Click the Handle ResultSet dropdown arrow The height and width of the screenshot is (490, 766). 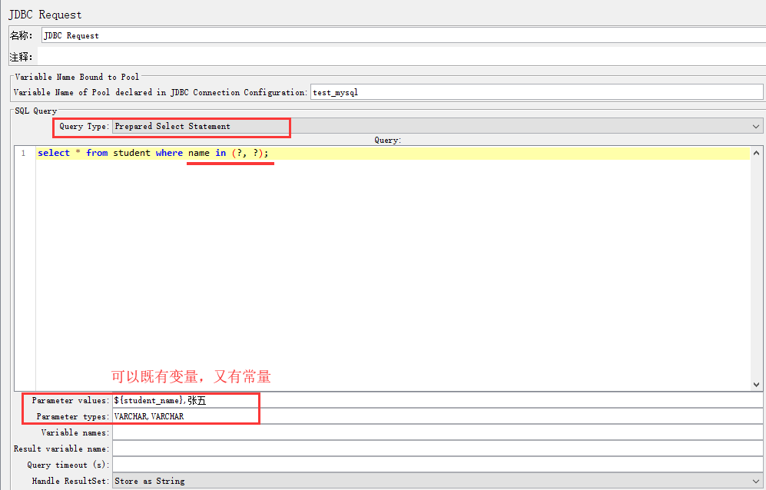[x=757, y=481]
